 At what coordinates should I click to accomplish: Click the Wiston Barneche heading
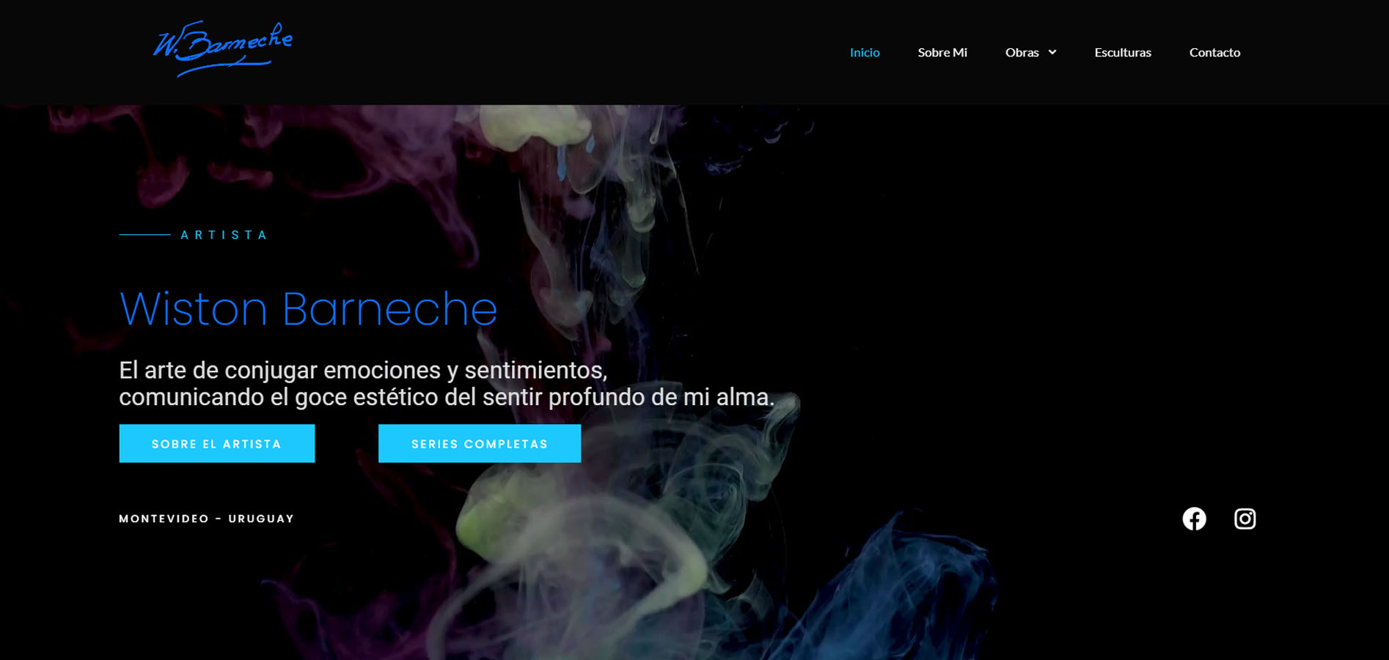[x=308, y=308]
